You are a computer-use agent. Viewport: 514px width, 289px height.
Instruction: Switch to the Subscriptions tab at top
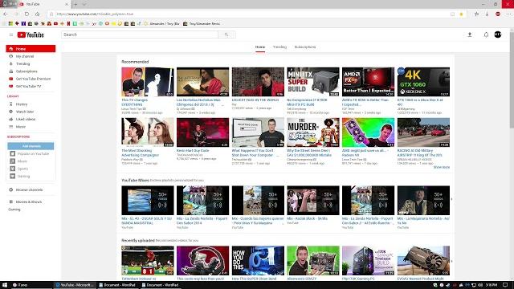(x=305, y=47)
